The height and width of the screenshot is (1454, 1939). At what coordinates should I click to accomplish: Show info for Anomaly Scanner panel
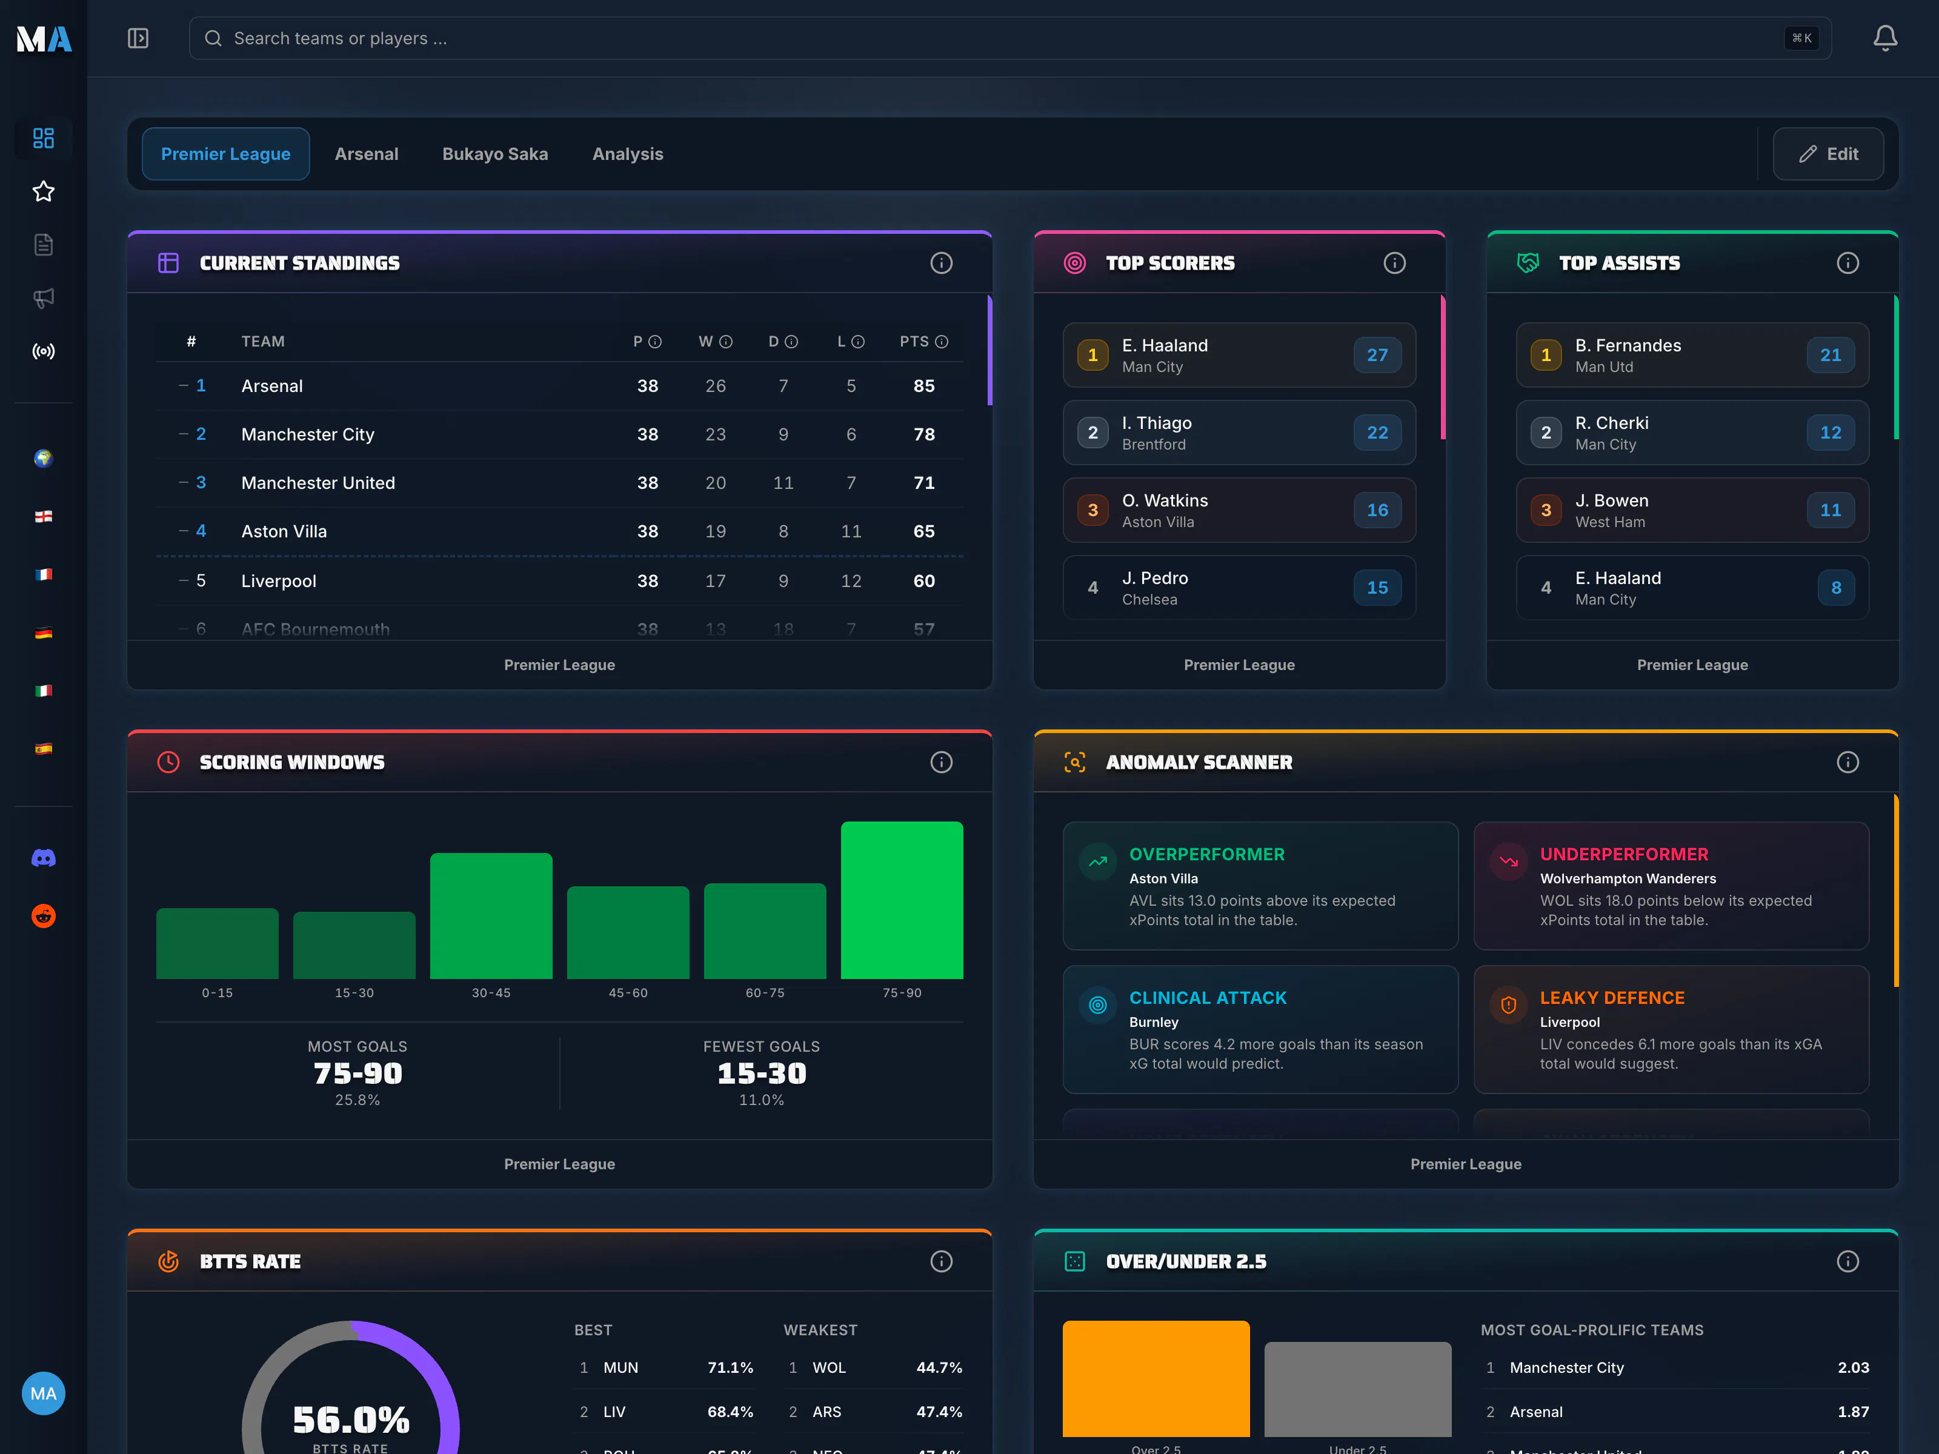coord(1847,763)
